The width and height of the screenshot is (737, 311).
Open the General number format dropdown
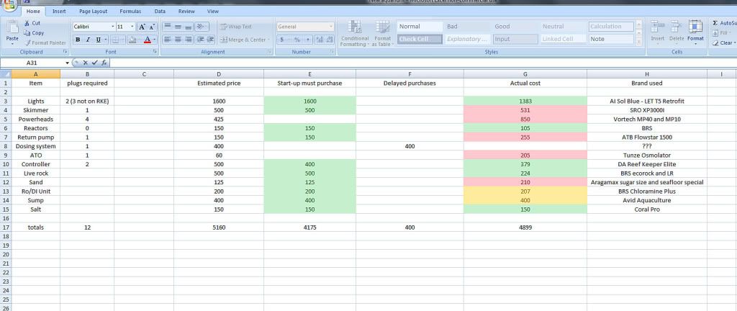331,27
